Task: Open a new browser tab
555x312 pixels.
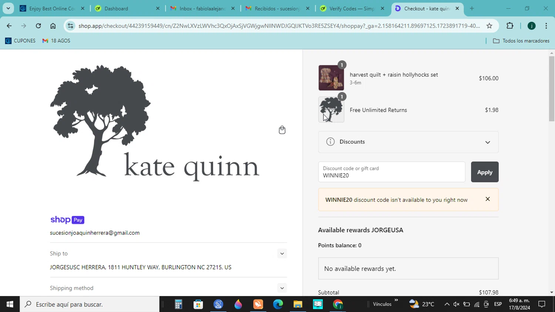Action: point(472,8)
